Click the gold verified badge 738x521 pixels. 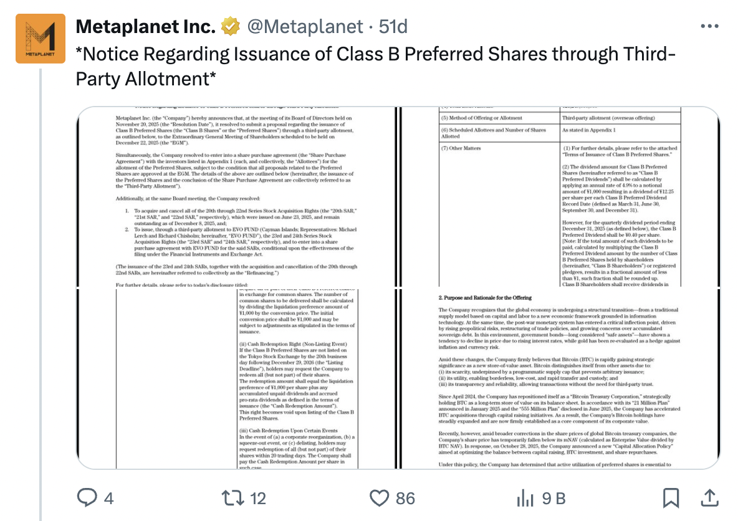(231, 26)
